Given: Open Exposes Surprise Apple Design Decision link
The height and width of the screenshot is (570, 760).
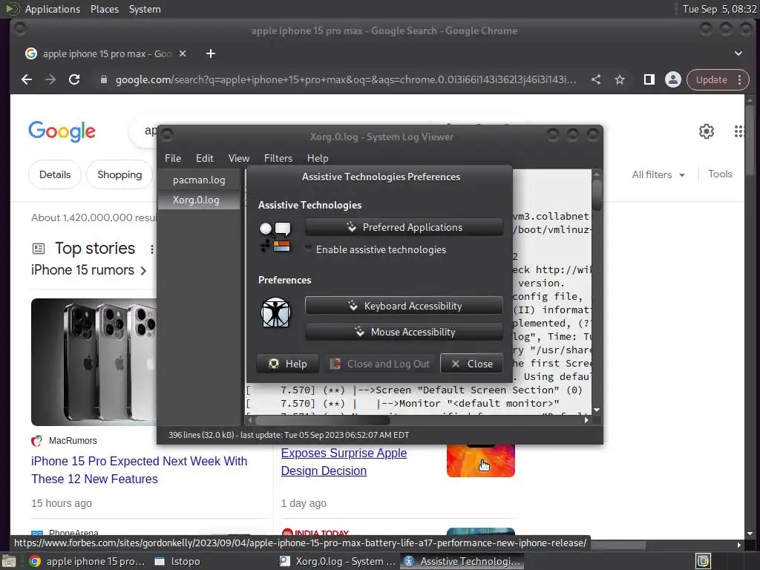Looking at the screenshot, I should pyautogui.click(x=344, y=462).
